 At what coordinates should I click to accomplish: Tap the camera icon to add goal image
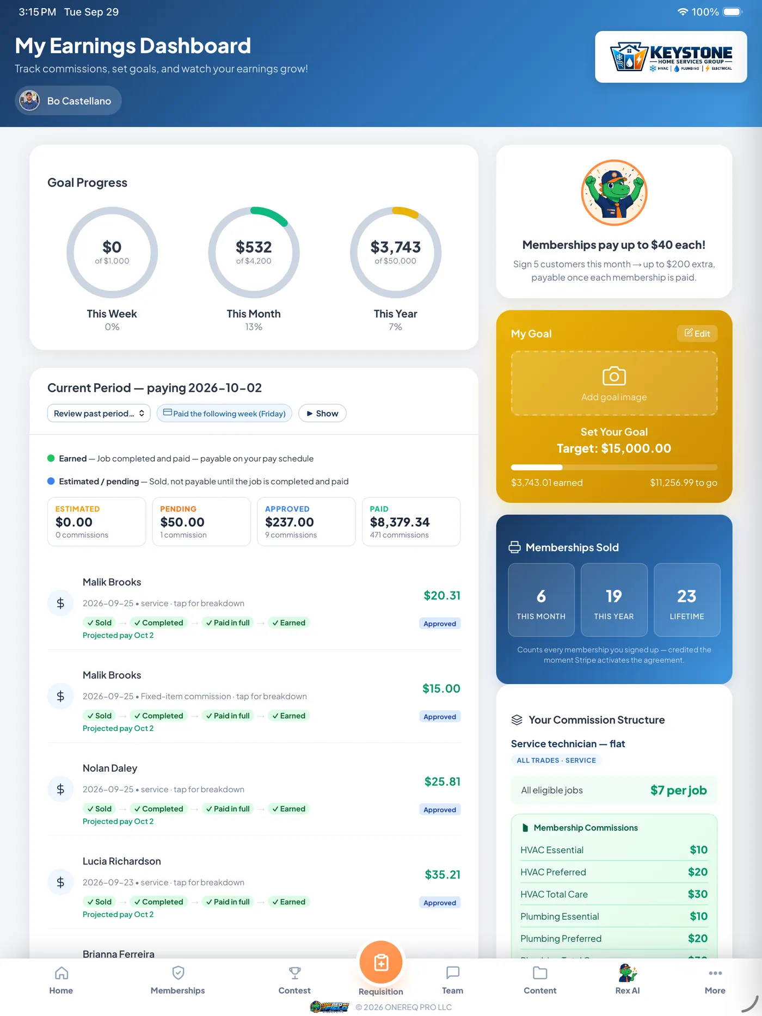point(614,376)
